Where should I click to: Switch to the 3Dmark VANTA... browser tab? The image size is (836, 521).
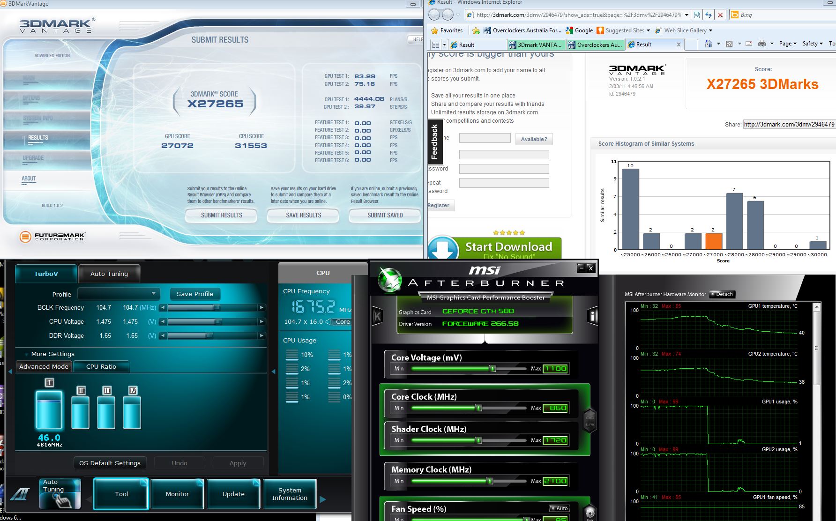(537, 45)
